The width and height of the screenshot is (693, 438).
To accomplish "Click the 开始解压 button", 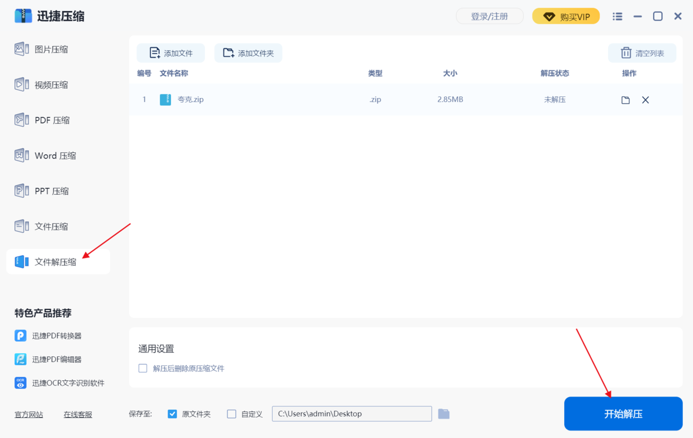I will click(x=623, y=413).
